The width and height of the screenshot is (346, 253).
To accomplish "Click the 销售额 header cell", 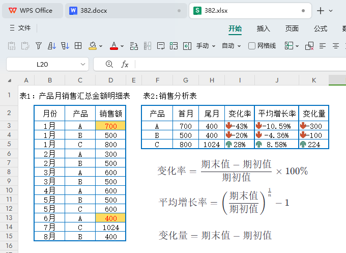I will pyautogui.click(x=110, y=114).
